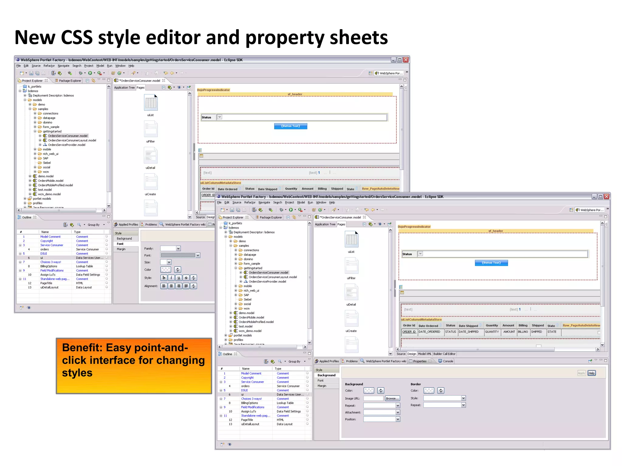This screenshot has width=622, height=466.
Task: Select Application Tree tab in front window
Action: [325, 224]
